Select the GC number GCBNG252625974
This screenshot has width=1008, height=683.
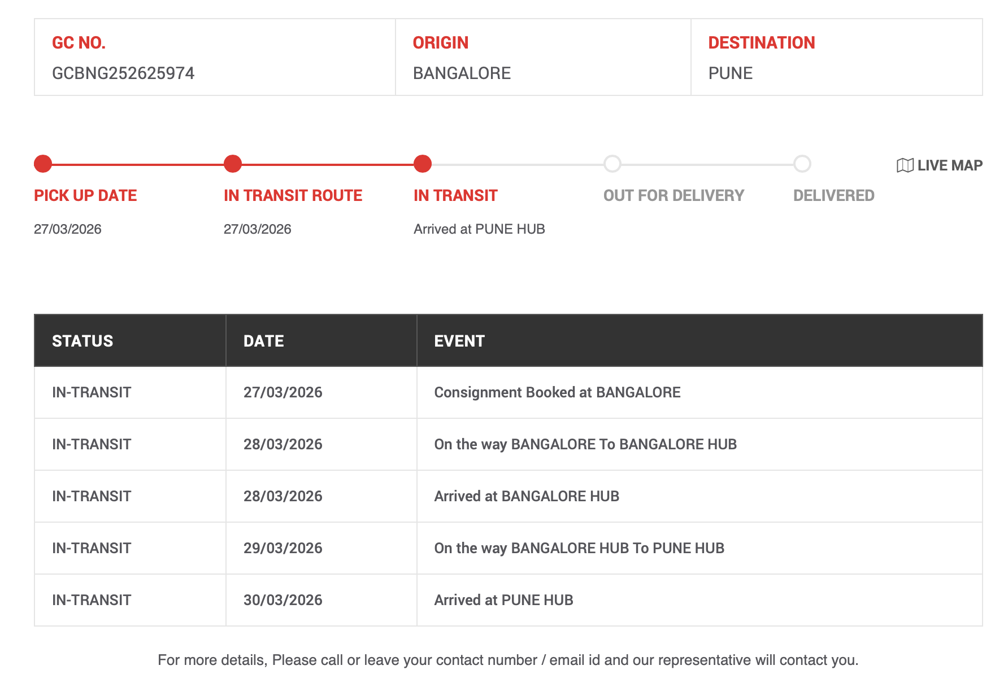(123, 73)
